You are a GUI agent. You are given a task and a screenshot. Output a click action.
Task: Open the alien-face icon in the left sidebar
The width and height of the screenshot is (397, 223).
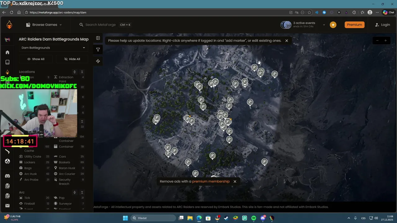(7, 161)
